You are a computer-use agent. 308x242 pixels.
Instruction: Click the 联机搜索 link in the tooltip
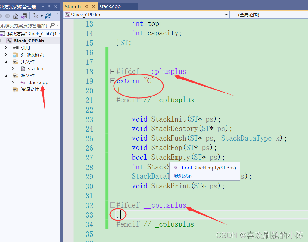[x=183, y=176]
